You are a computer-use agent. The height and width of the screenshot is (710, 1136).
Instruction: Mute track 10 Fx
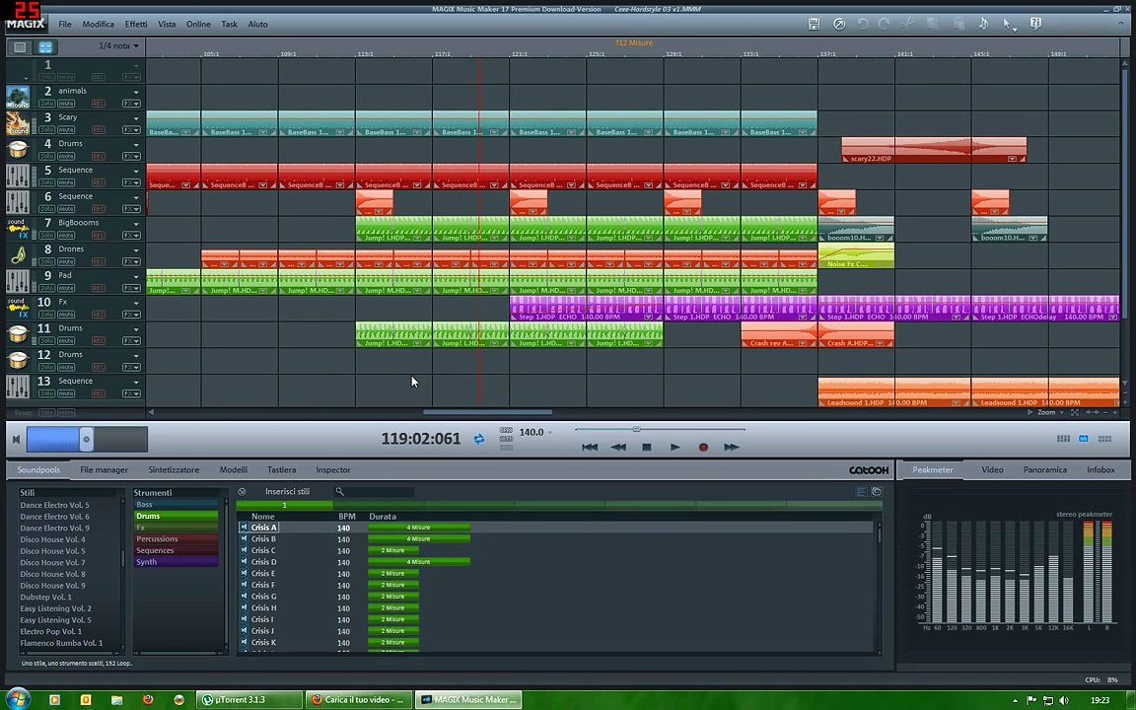[66, 315]
